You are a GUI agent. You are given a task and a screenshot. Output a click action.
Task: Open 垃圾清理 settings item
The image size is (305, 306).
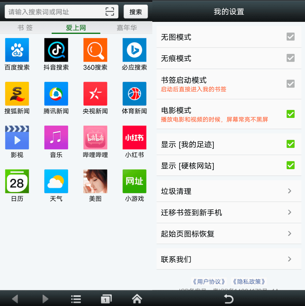pos(229,191)
